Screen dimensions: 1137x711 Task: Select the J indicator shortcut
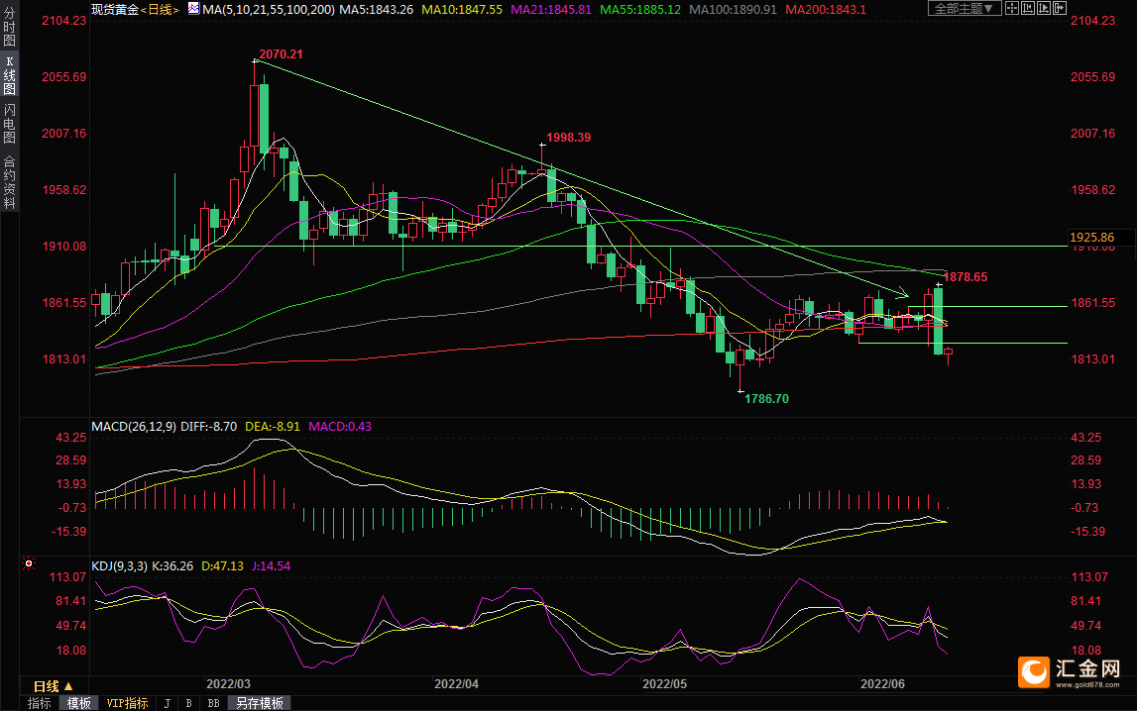coord(166,703)
